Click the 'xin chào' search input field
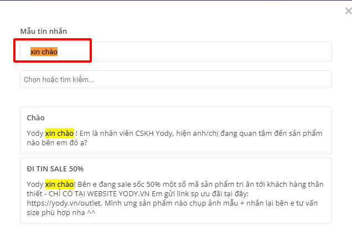352x245 pixels. point(176,52)
